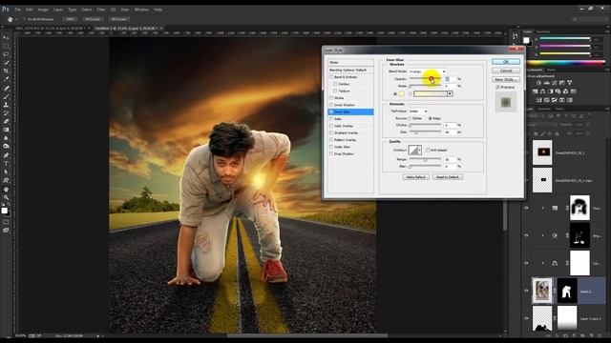Screen dimensions: 611x343
Task: Select the History Brush tool
Action: 6,112
